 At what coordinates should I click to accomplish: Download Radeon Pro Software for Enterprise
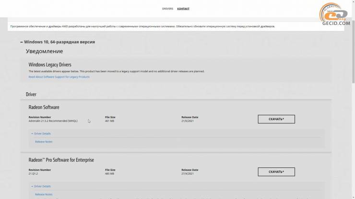point(276,172)
